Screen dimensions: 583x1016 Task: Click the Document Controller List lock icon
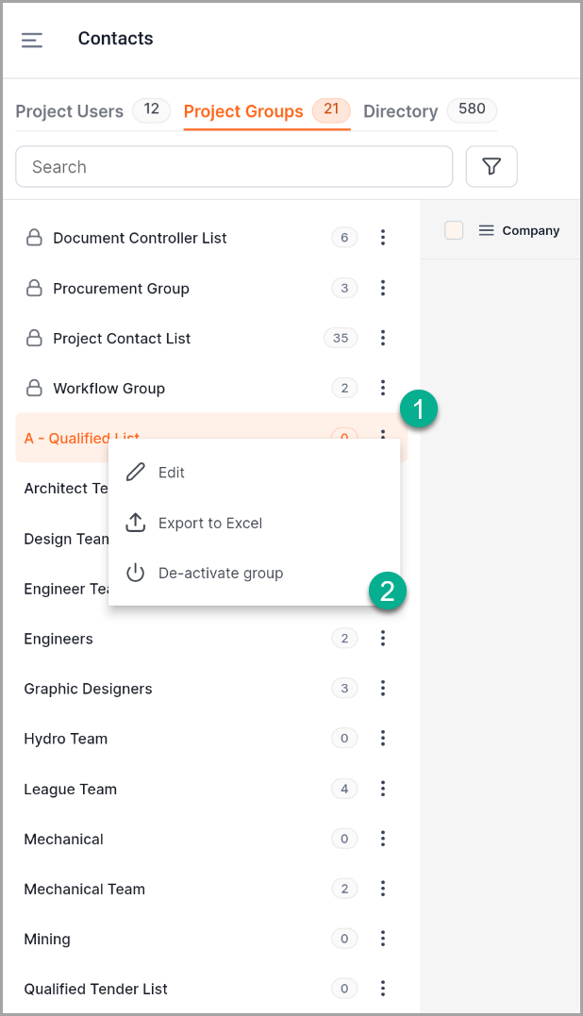(x=34, y=238)
